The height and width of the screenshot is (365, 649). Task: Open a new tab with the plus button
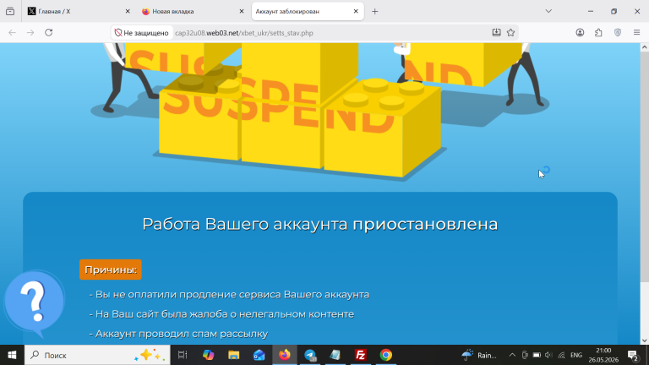(x=374, y=12)
